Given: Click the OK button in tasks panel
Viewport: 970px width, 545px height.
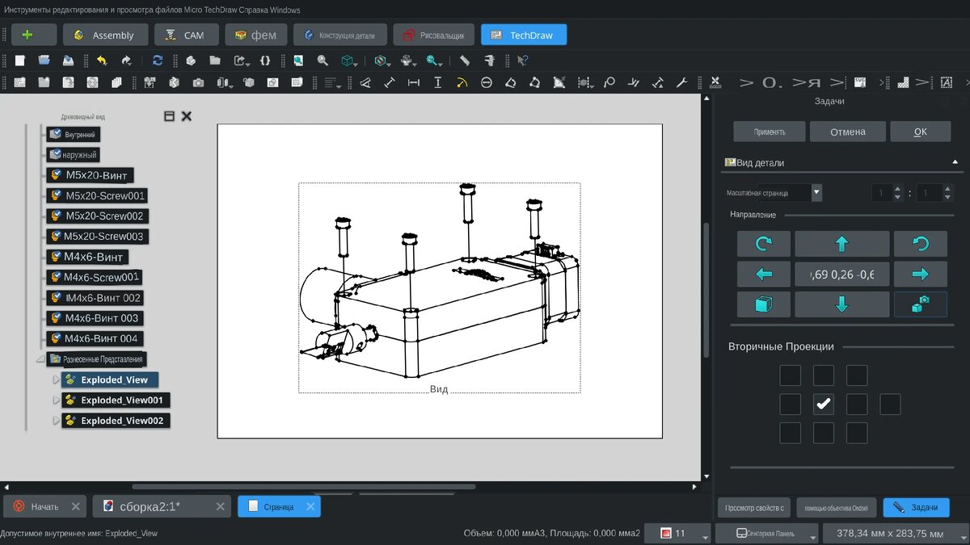Looking at the screenshot, I should tap(920, 132).
